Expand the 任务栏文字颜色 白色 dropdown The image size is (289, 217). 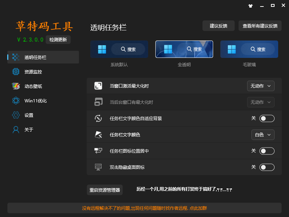click(x=263, y=135)
